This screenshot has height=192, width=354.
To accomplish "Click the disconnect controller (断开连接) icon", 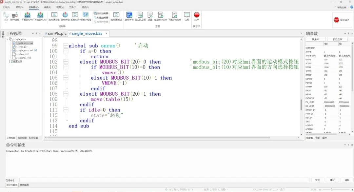I will (15, 16).
